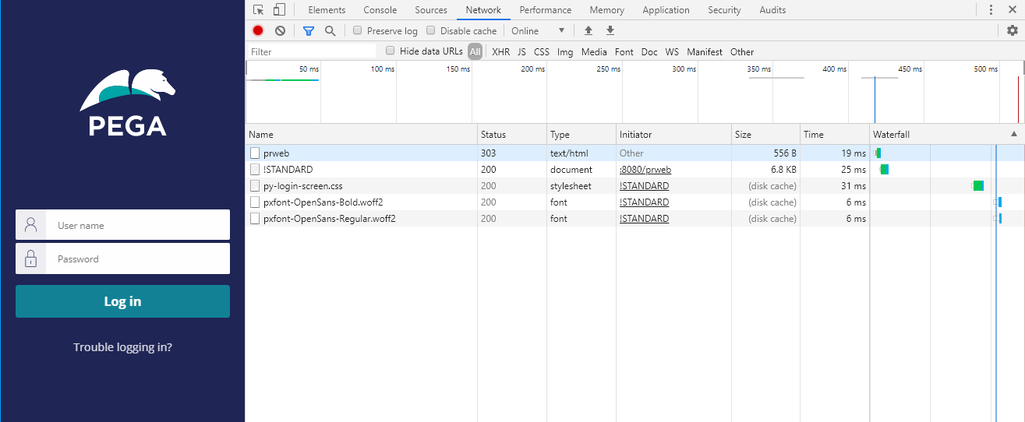Viewport: 1025px width, 422px height.
Task: Open the Online throttling dropdown
Action: click(x=538, y=31)
